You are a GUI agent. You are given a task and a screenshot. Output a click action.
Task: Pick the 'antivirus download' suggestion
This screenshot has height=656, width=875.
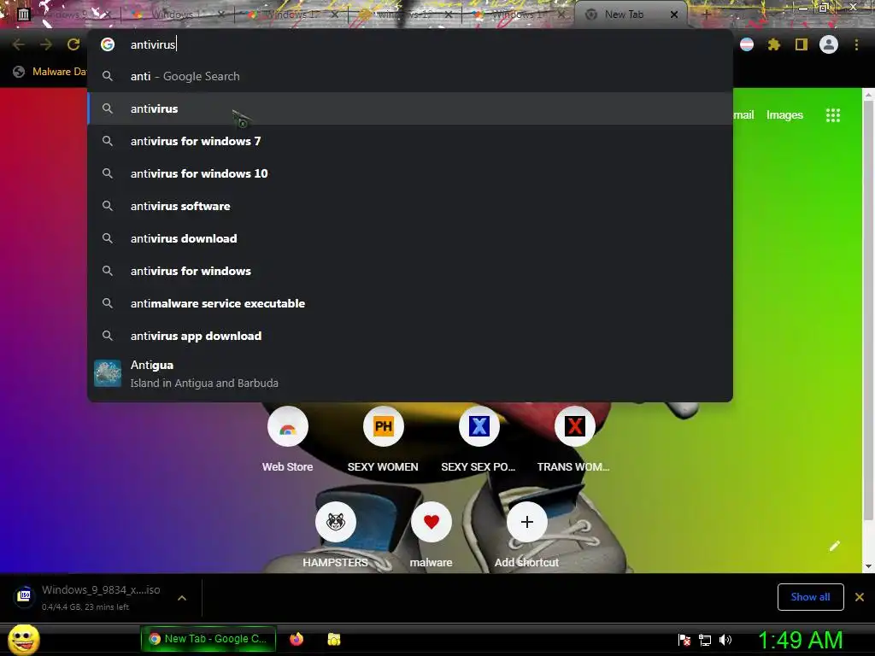(410, 238)
